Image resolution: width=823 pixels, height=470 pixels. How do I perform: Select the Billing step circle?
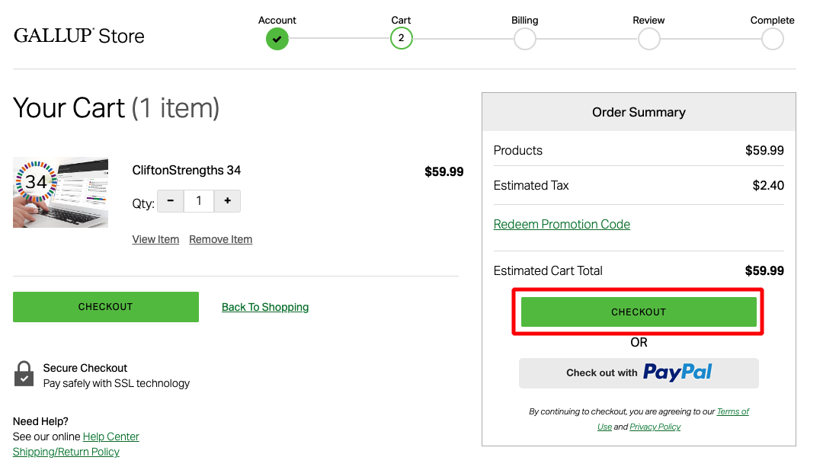(525, 39)
